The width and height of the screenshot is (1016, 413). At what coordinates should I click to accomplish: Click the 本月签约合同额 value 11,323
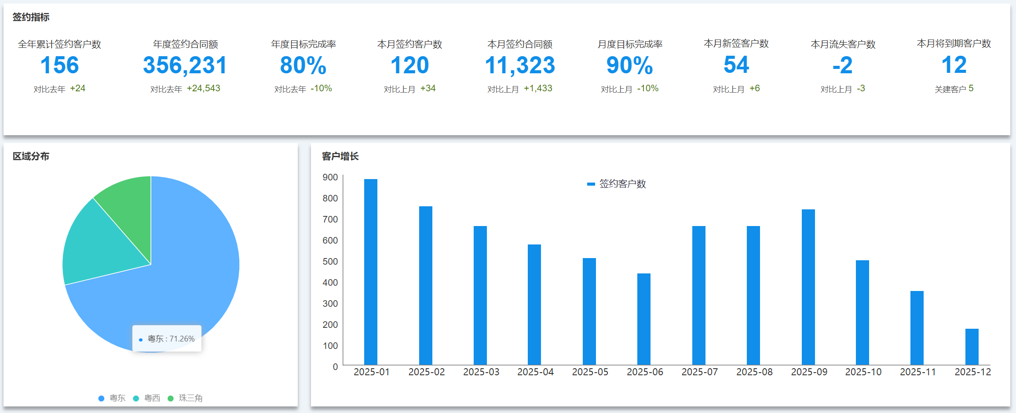point(520,65)
